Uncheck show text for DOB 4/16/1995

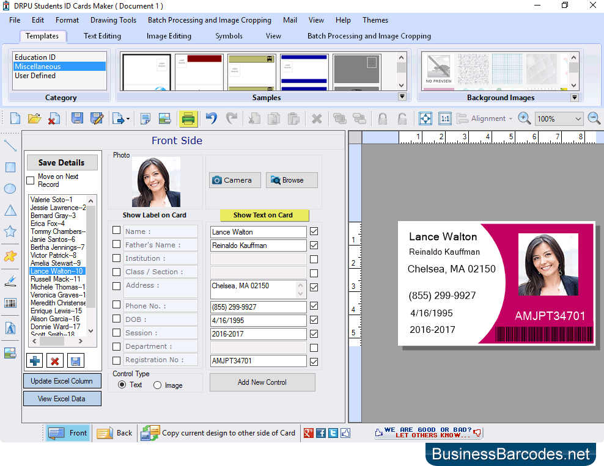tap(314, 320)
